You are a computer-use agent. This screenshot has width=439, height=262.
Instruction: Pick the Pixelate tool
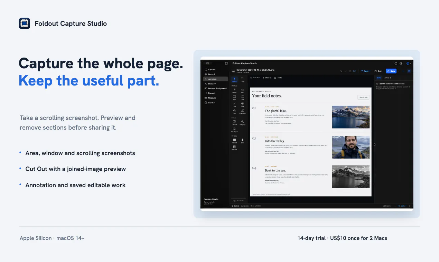pos(234,148)
